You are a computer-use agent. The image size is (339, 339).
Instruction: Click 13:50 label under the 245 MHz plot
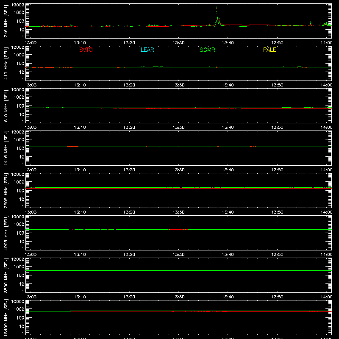pos(277,43)
